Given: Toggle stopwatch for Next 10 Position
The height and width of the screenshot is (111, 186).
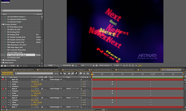Looking at the screenshot, I should [x=8, y=82].
